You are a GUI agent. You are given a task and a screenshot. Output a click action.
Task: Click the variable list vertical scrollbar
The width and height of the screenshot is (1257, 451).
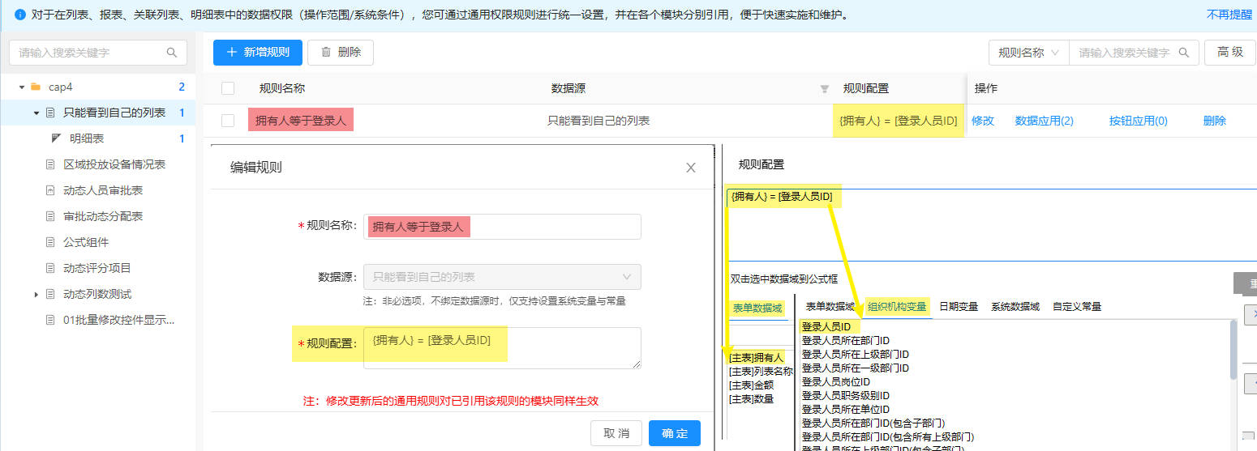tap(1233, 349)
